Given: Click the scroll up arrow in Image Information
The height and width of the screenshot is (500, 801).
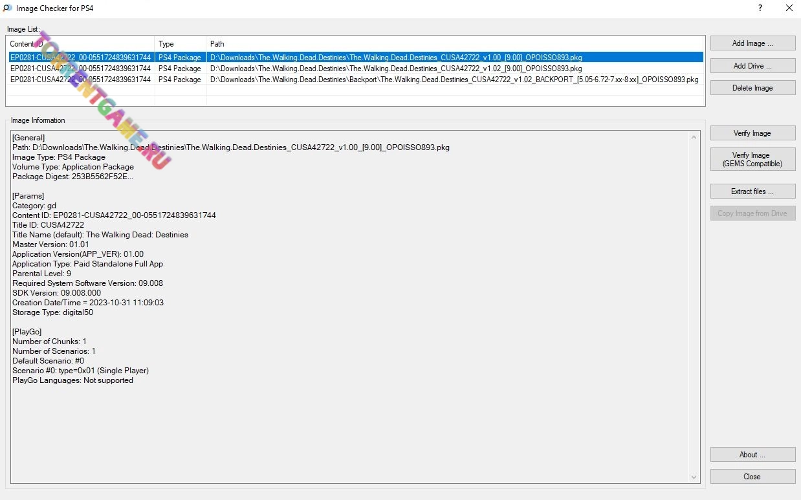Looking at the screenshot, I should 695,137.
